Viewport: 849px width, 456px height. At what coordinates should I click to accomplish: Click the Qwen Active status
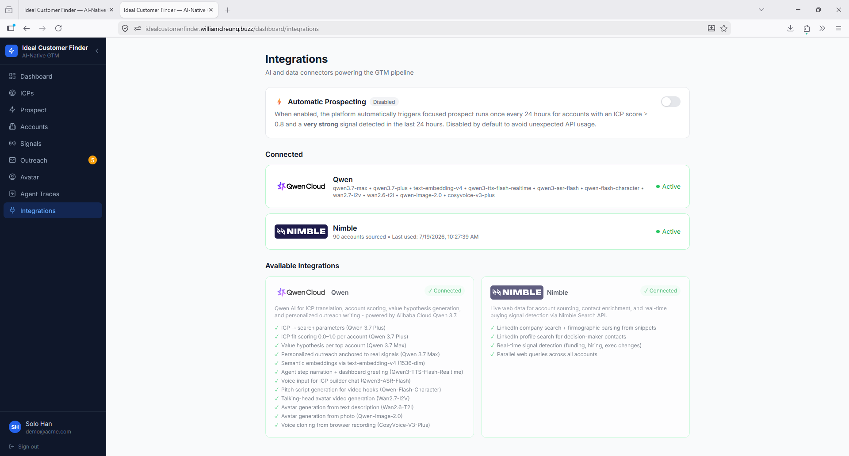[668, 186]
